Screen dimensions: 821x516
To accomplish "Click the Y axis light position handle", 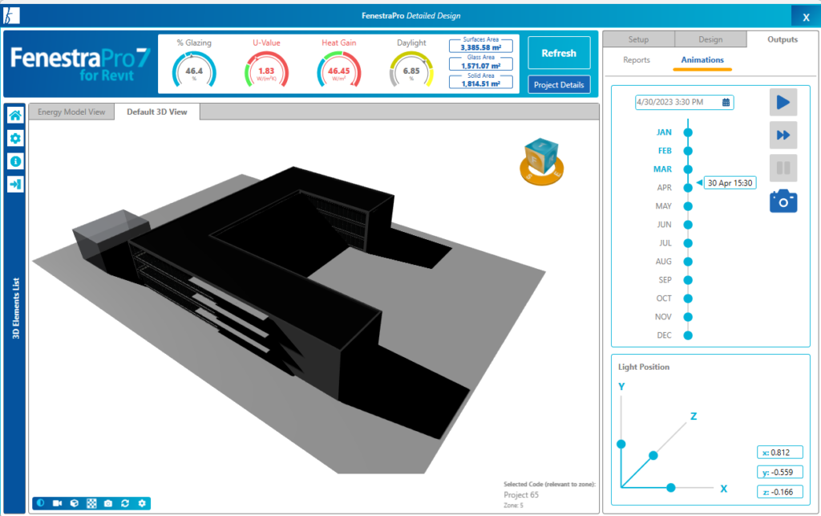I will tap(621, 445).
